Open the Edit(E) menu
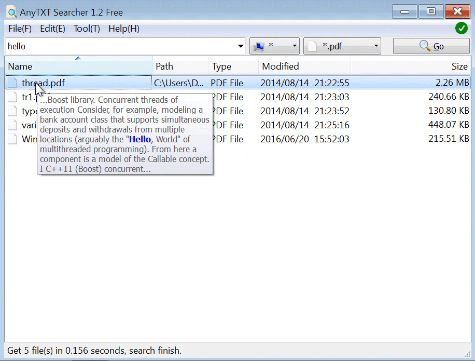Viewport: 475px width, 361px height. [53, 29]
